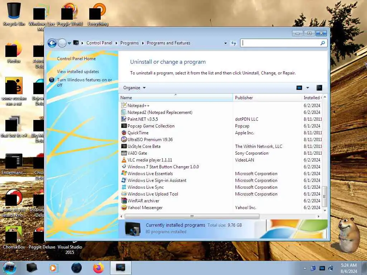Viewport: 367px width, 275px height.
Task: Expand the arrow after Control Panel breadcrumb
Action: [116, 43]
